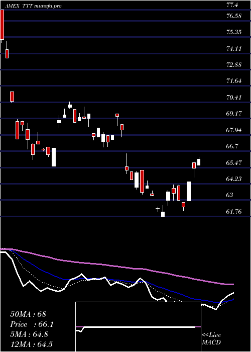
Task: Select the 69.17 price level label
Action: tap(234, 114)
